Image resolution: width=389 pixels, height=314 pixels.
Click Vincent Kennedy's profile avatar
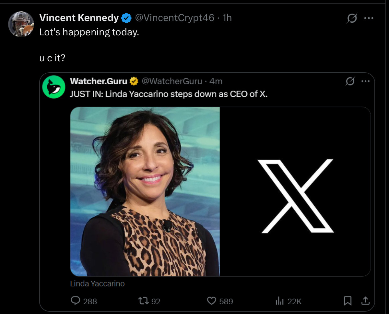pos(21,24)
